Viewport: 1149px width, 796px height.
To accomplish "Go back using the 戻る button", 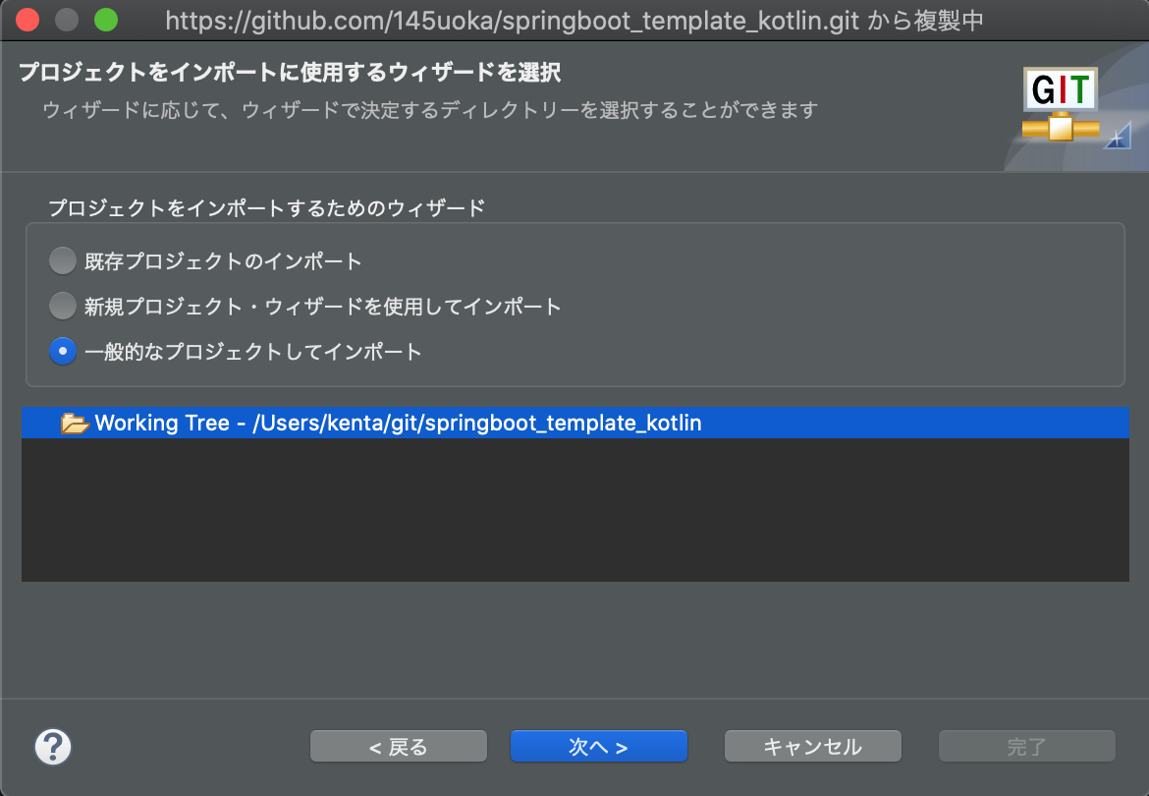I will click(398, 745).
